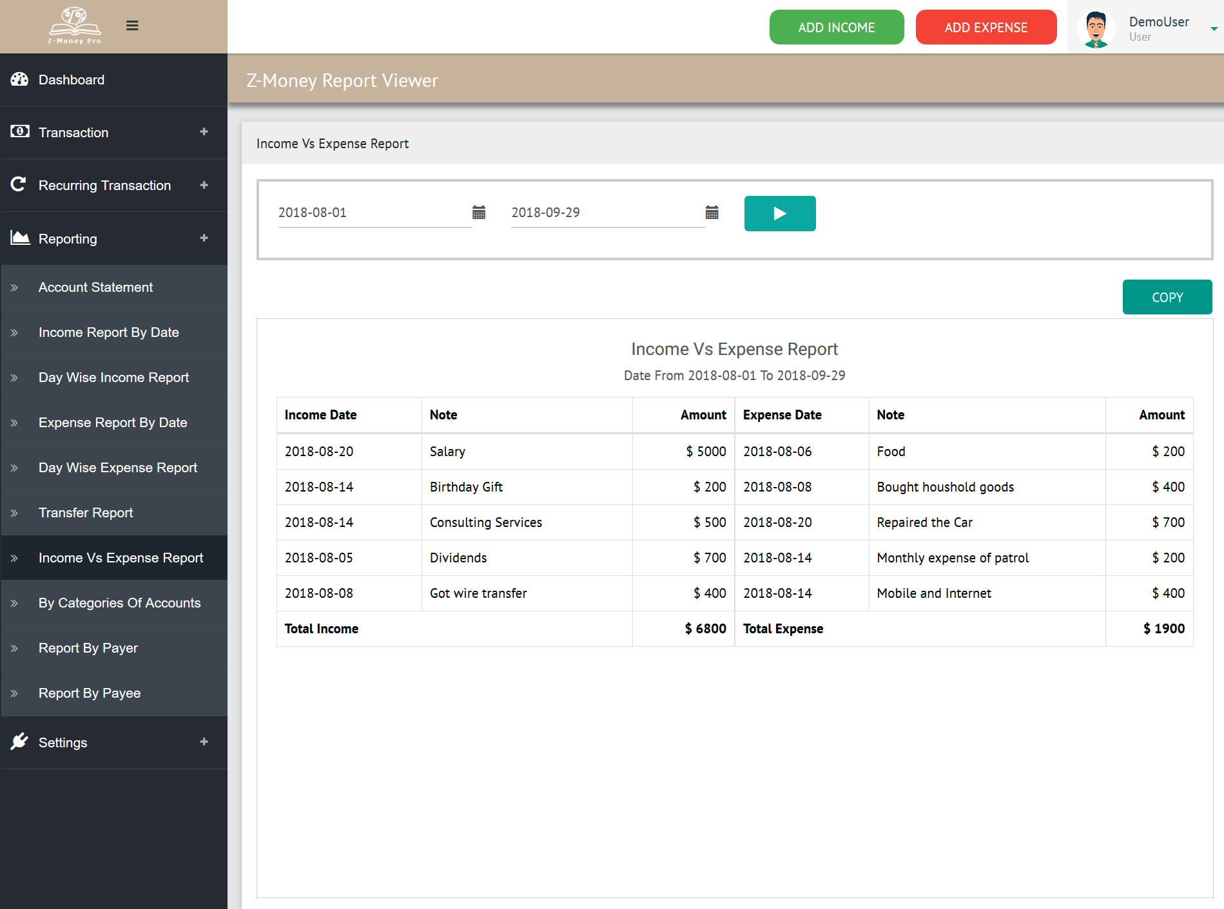Select Monthly expense of patrol cell
Image resolution: width=1224 pixels, height=909 pixels.
pos(987,558)
